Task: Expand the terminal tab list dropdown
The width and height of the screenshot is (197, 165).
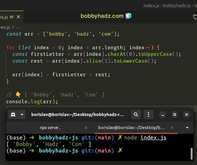Action: (x=187, y=128)
